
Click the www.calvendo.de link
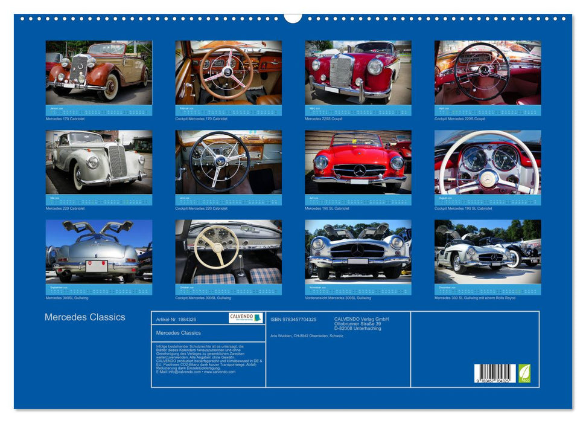220,373
